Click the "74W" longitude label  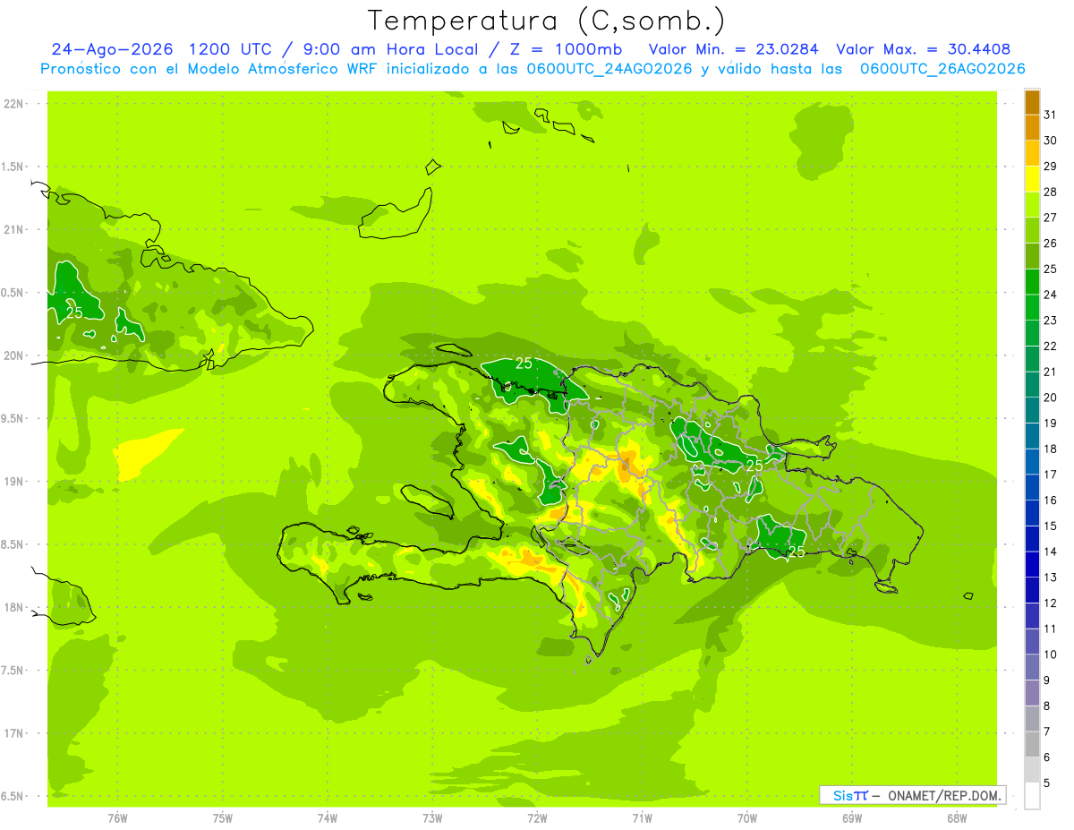328,817
